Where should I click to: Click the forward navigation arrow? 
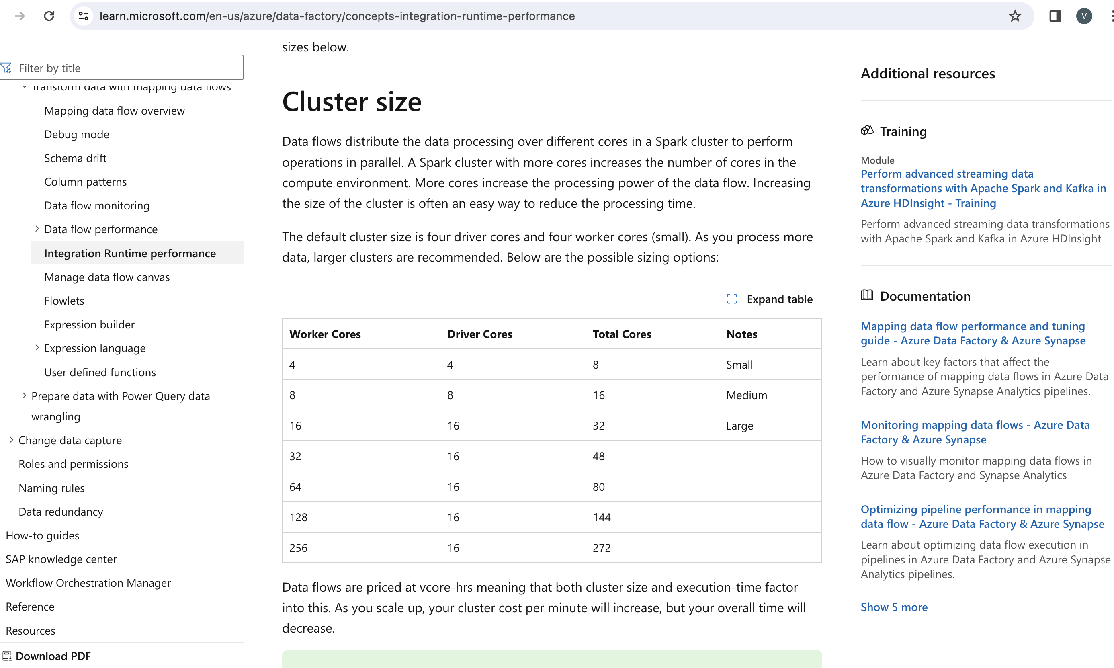(x=20, y=16)
